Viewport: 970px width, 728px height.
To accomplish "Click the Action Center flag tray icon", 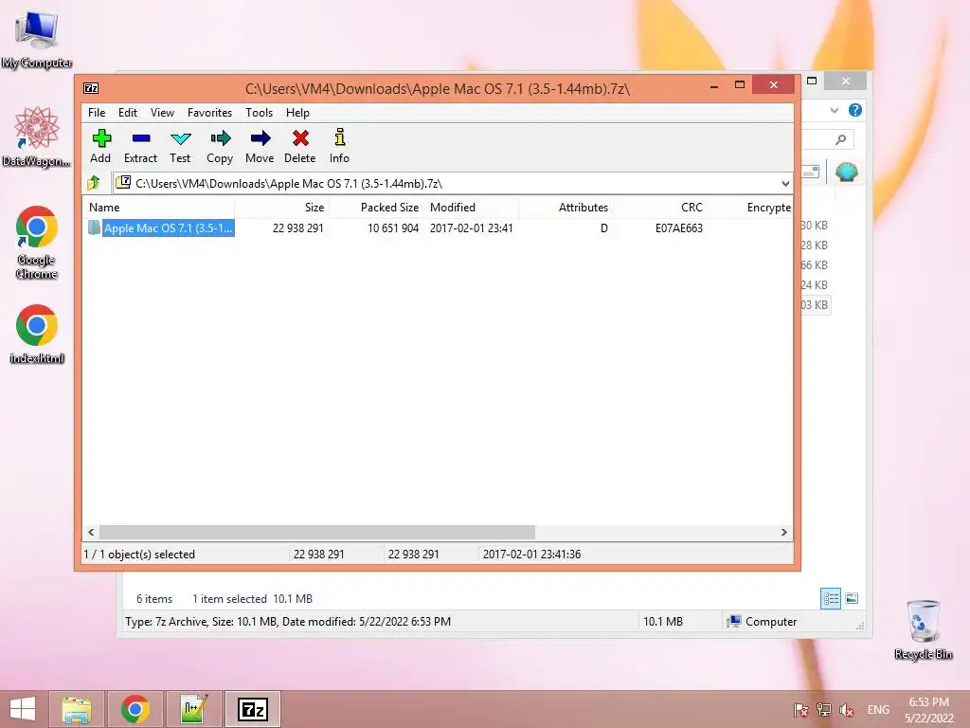I will tap(800, 710).
